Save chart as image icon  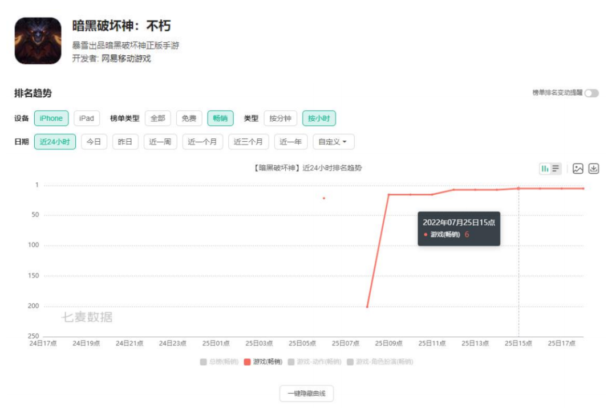pyautogui.click(x=578, y=169)
